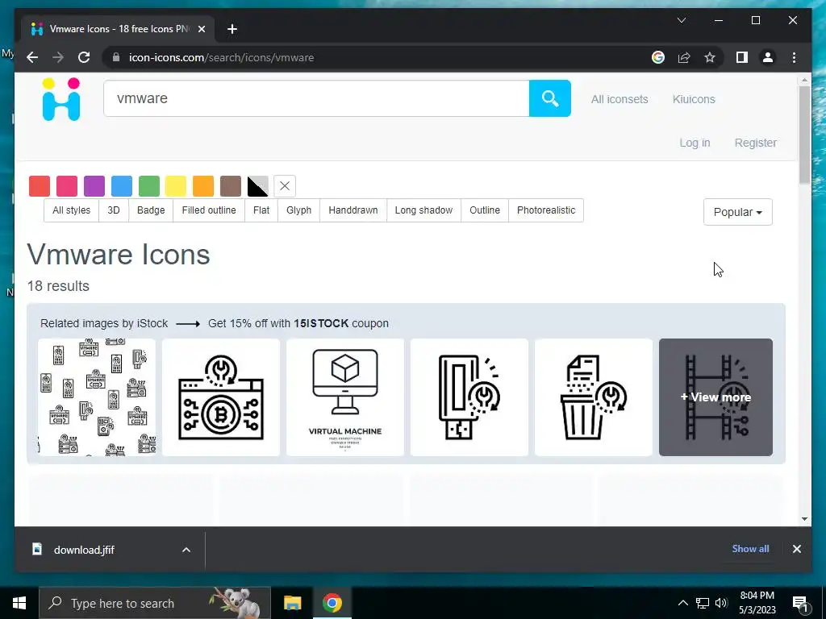Open the icon pattern iStock thumbnail
826x619 pixels.
pos(97,397)
